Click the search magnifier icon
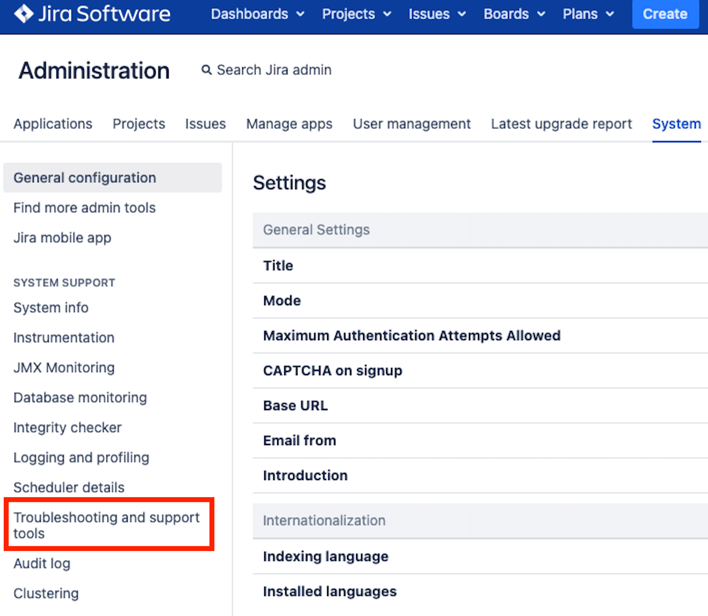 (x=206, y=70)
